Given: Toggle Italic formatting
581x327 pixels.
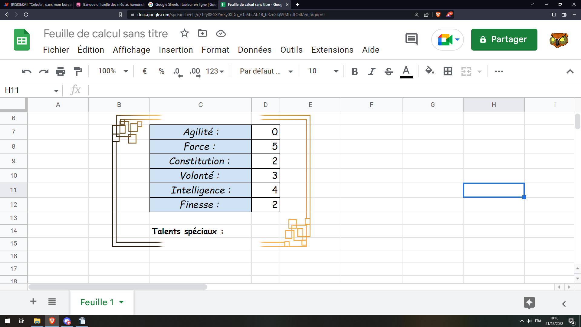Looking at the screenshot, I should (372, 71).
